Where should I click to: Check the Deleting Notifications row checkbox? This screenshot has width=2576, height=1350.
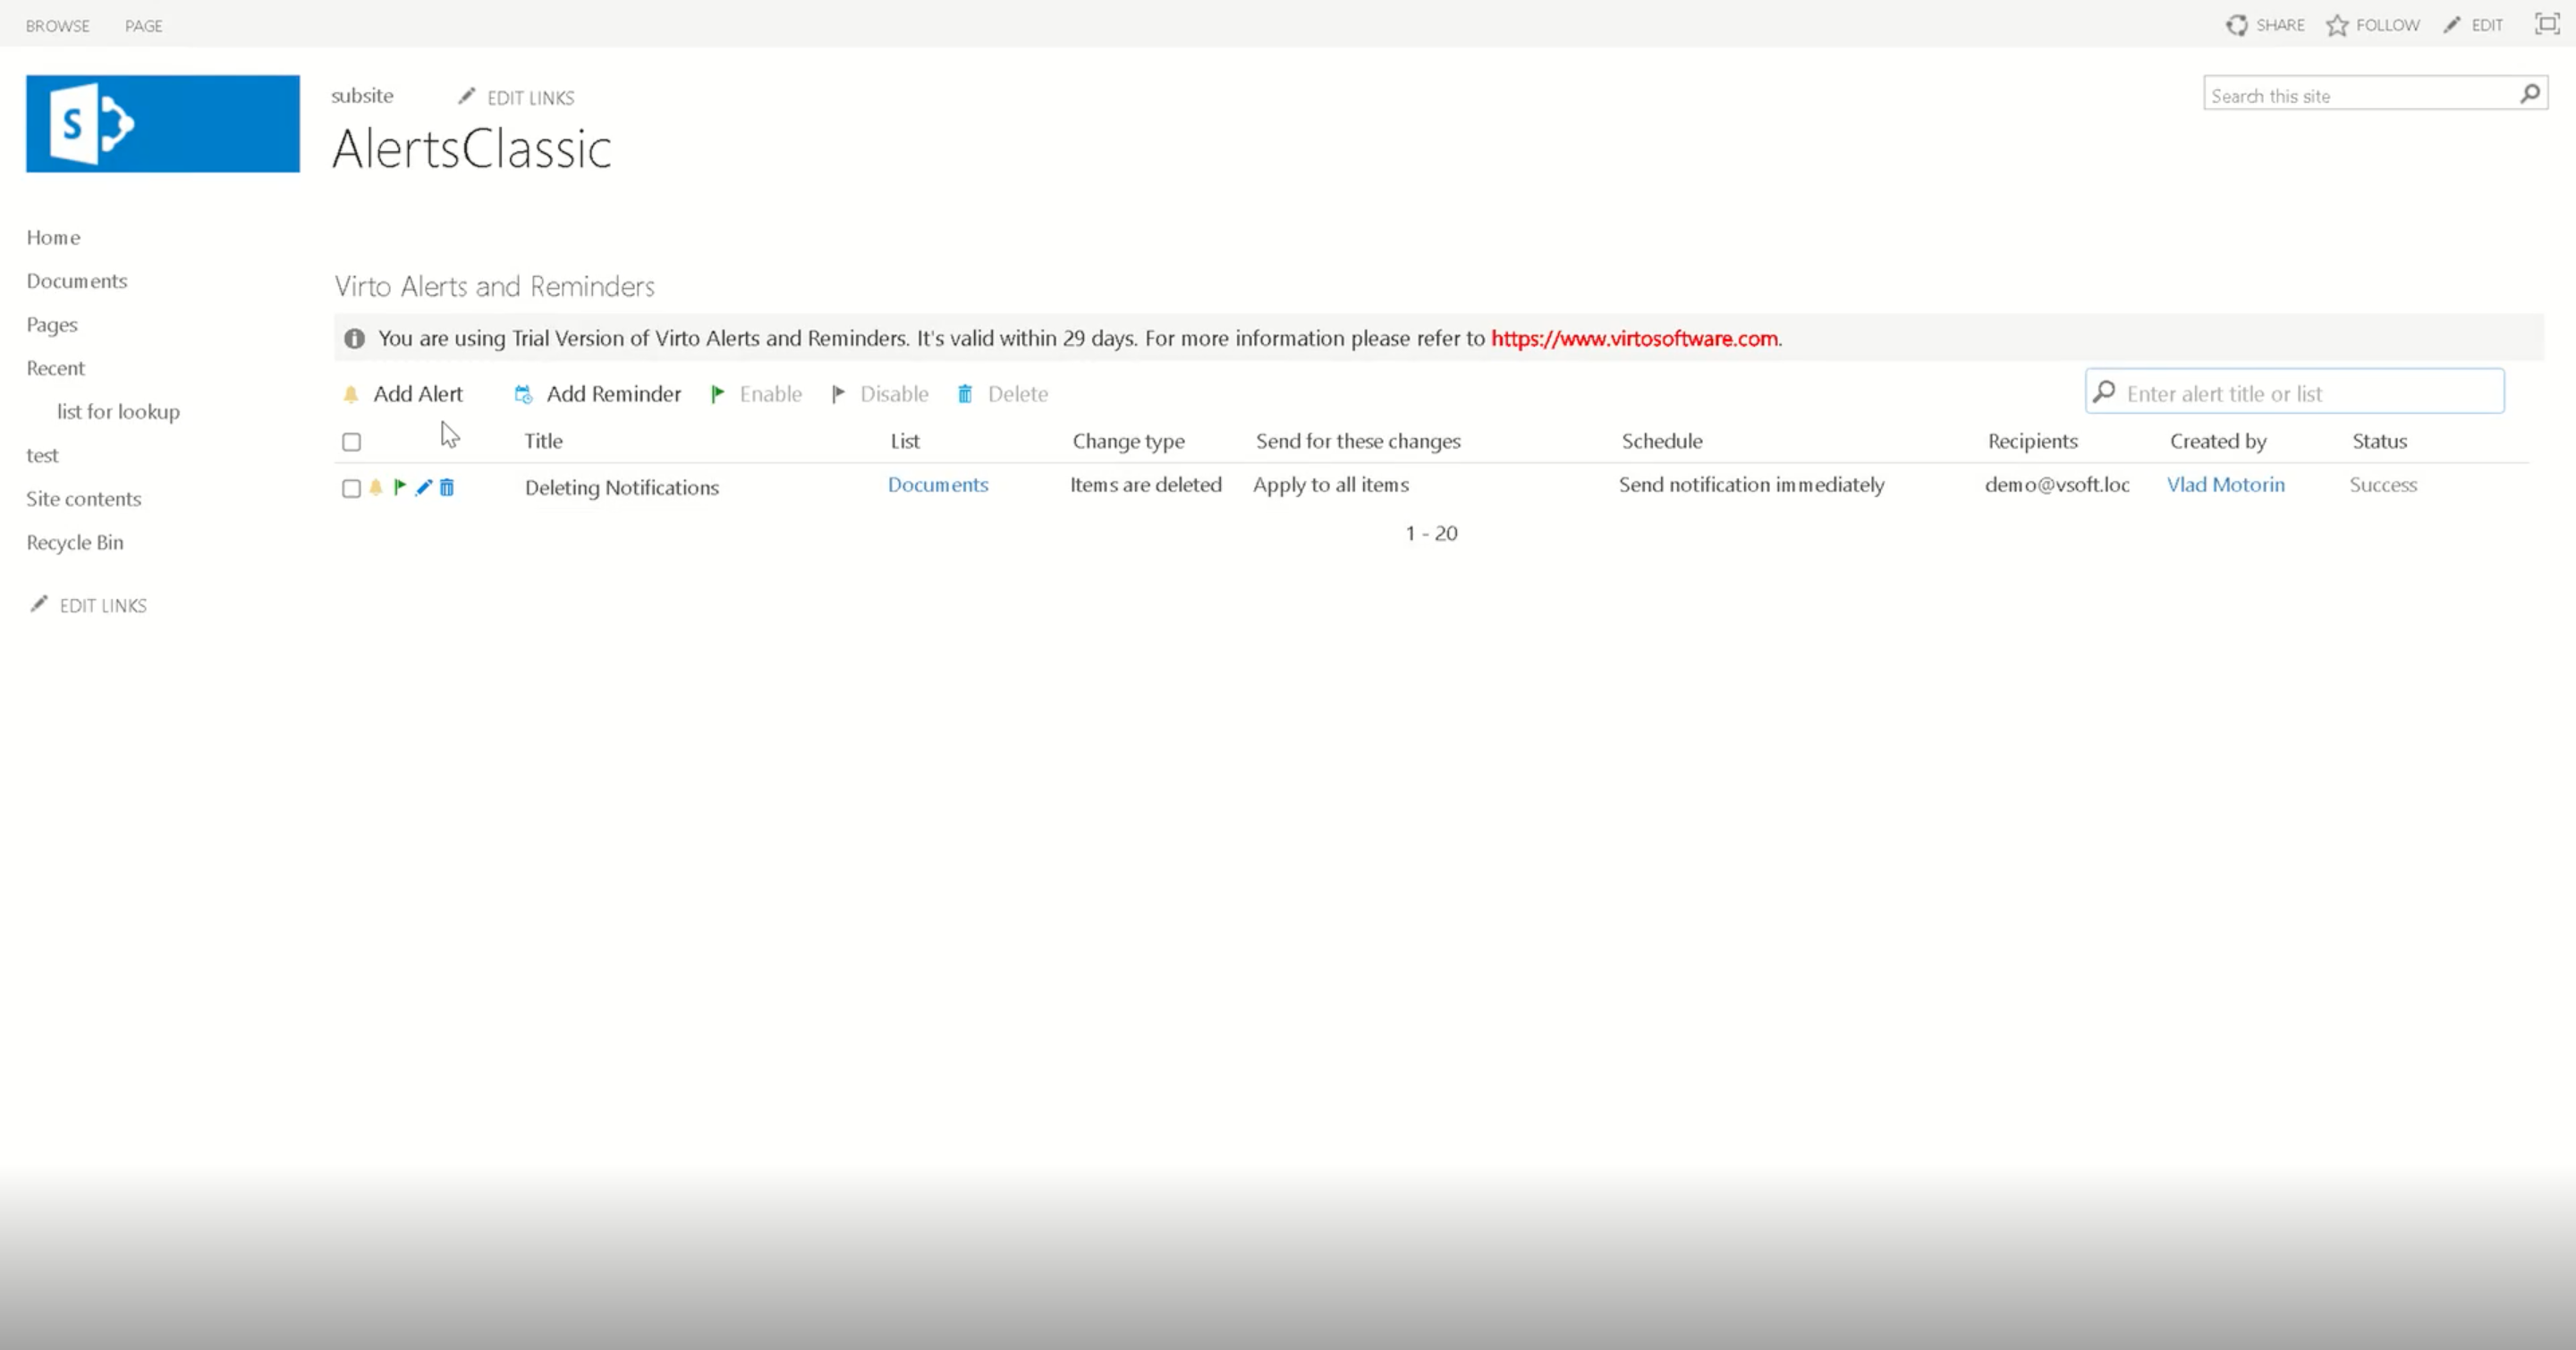(351, 489)
